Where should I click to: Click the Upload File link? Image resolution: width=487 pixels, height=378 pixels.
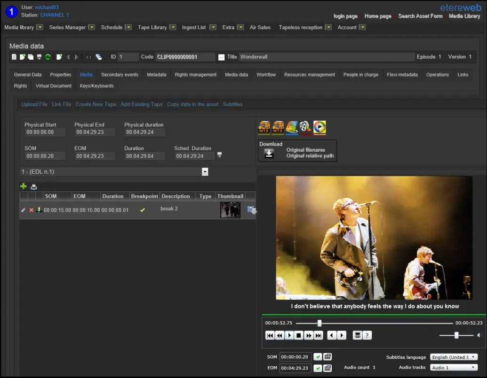(x=34, y=104)
